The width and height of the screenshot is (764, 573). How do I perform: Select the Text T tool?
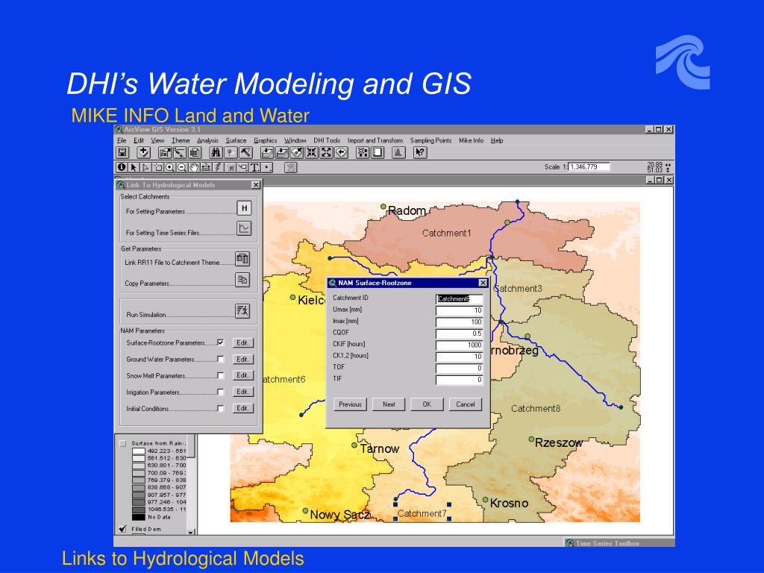(255, 167)
